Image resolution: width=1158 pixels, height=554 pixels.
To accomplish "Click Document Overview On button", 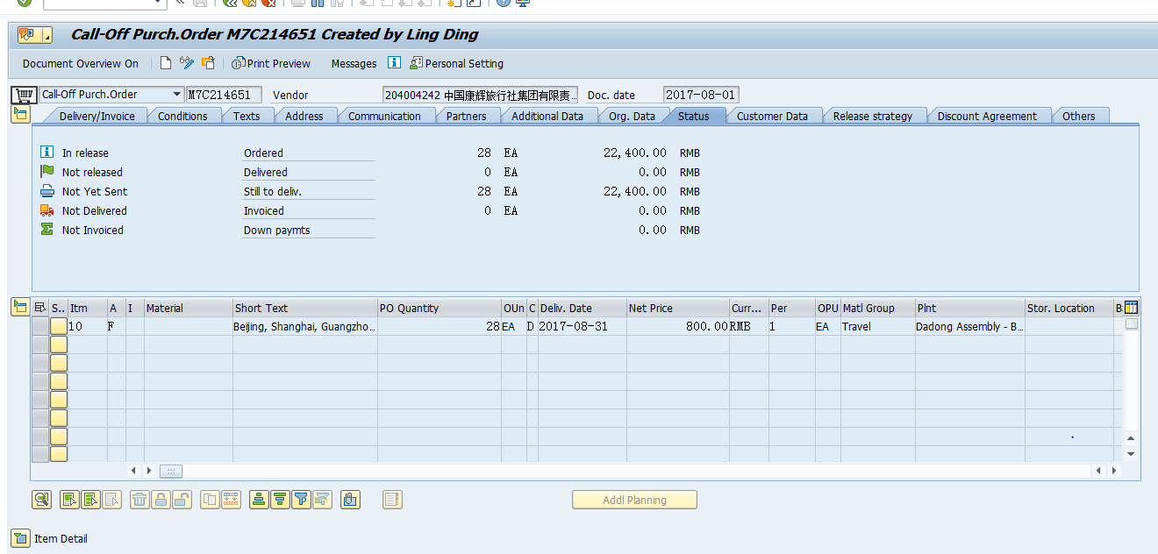I will [x=80, y=63].
